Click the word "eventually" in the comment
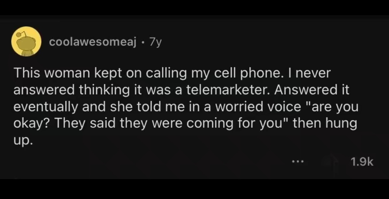389x199 pixels. [46, 107]
